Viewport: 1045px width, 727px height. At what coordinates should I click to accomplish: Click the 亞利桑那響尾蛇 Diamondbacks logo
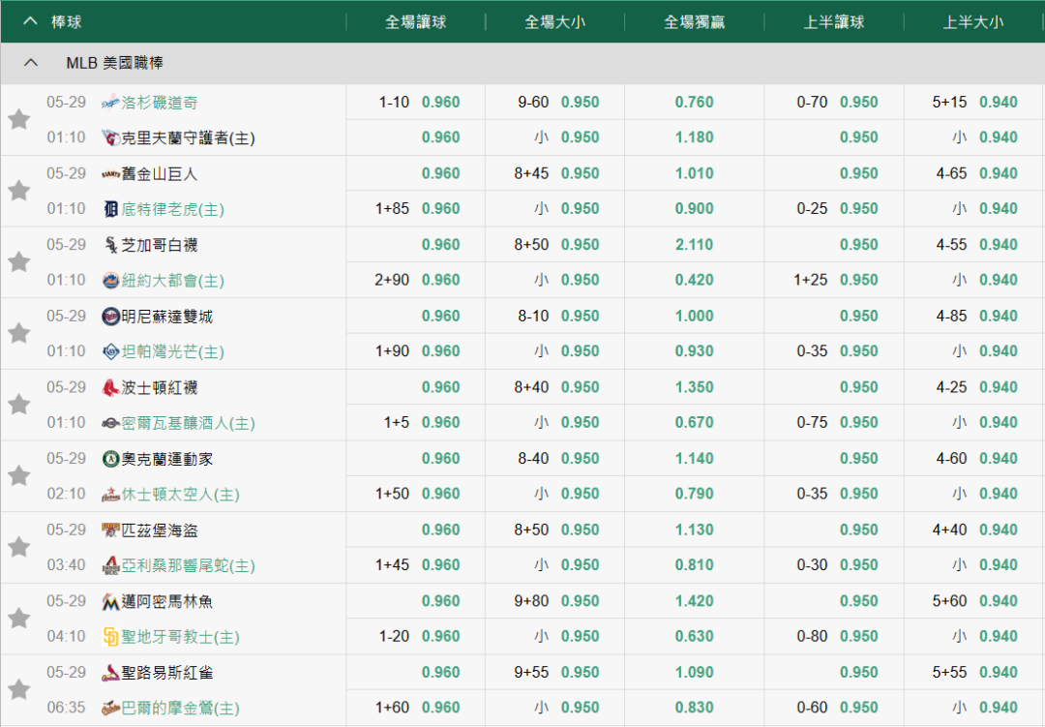(110, 565)
